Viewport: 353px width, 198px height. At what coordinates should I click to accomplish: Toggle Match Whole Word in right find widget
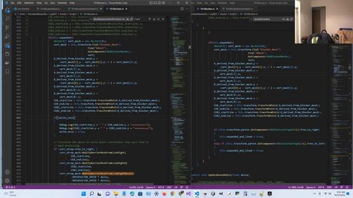point(287,19)
